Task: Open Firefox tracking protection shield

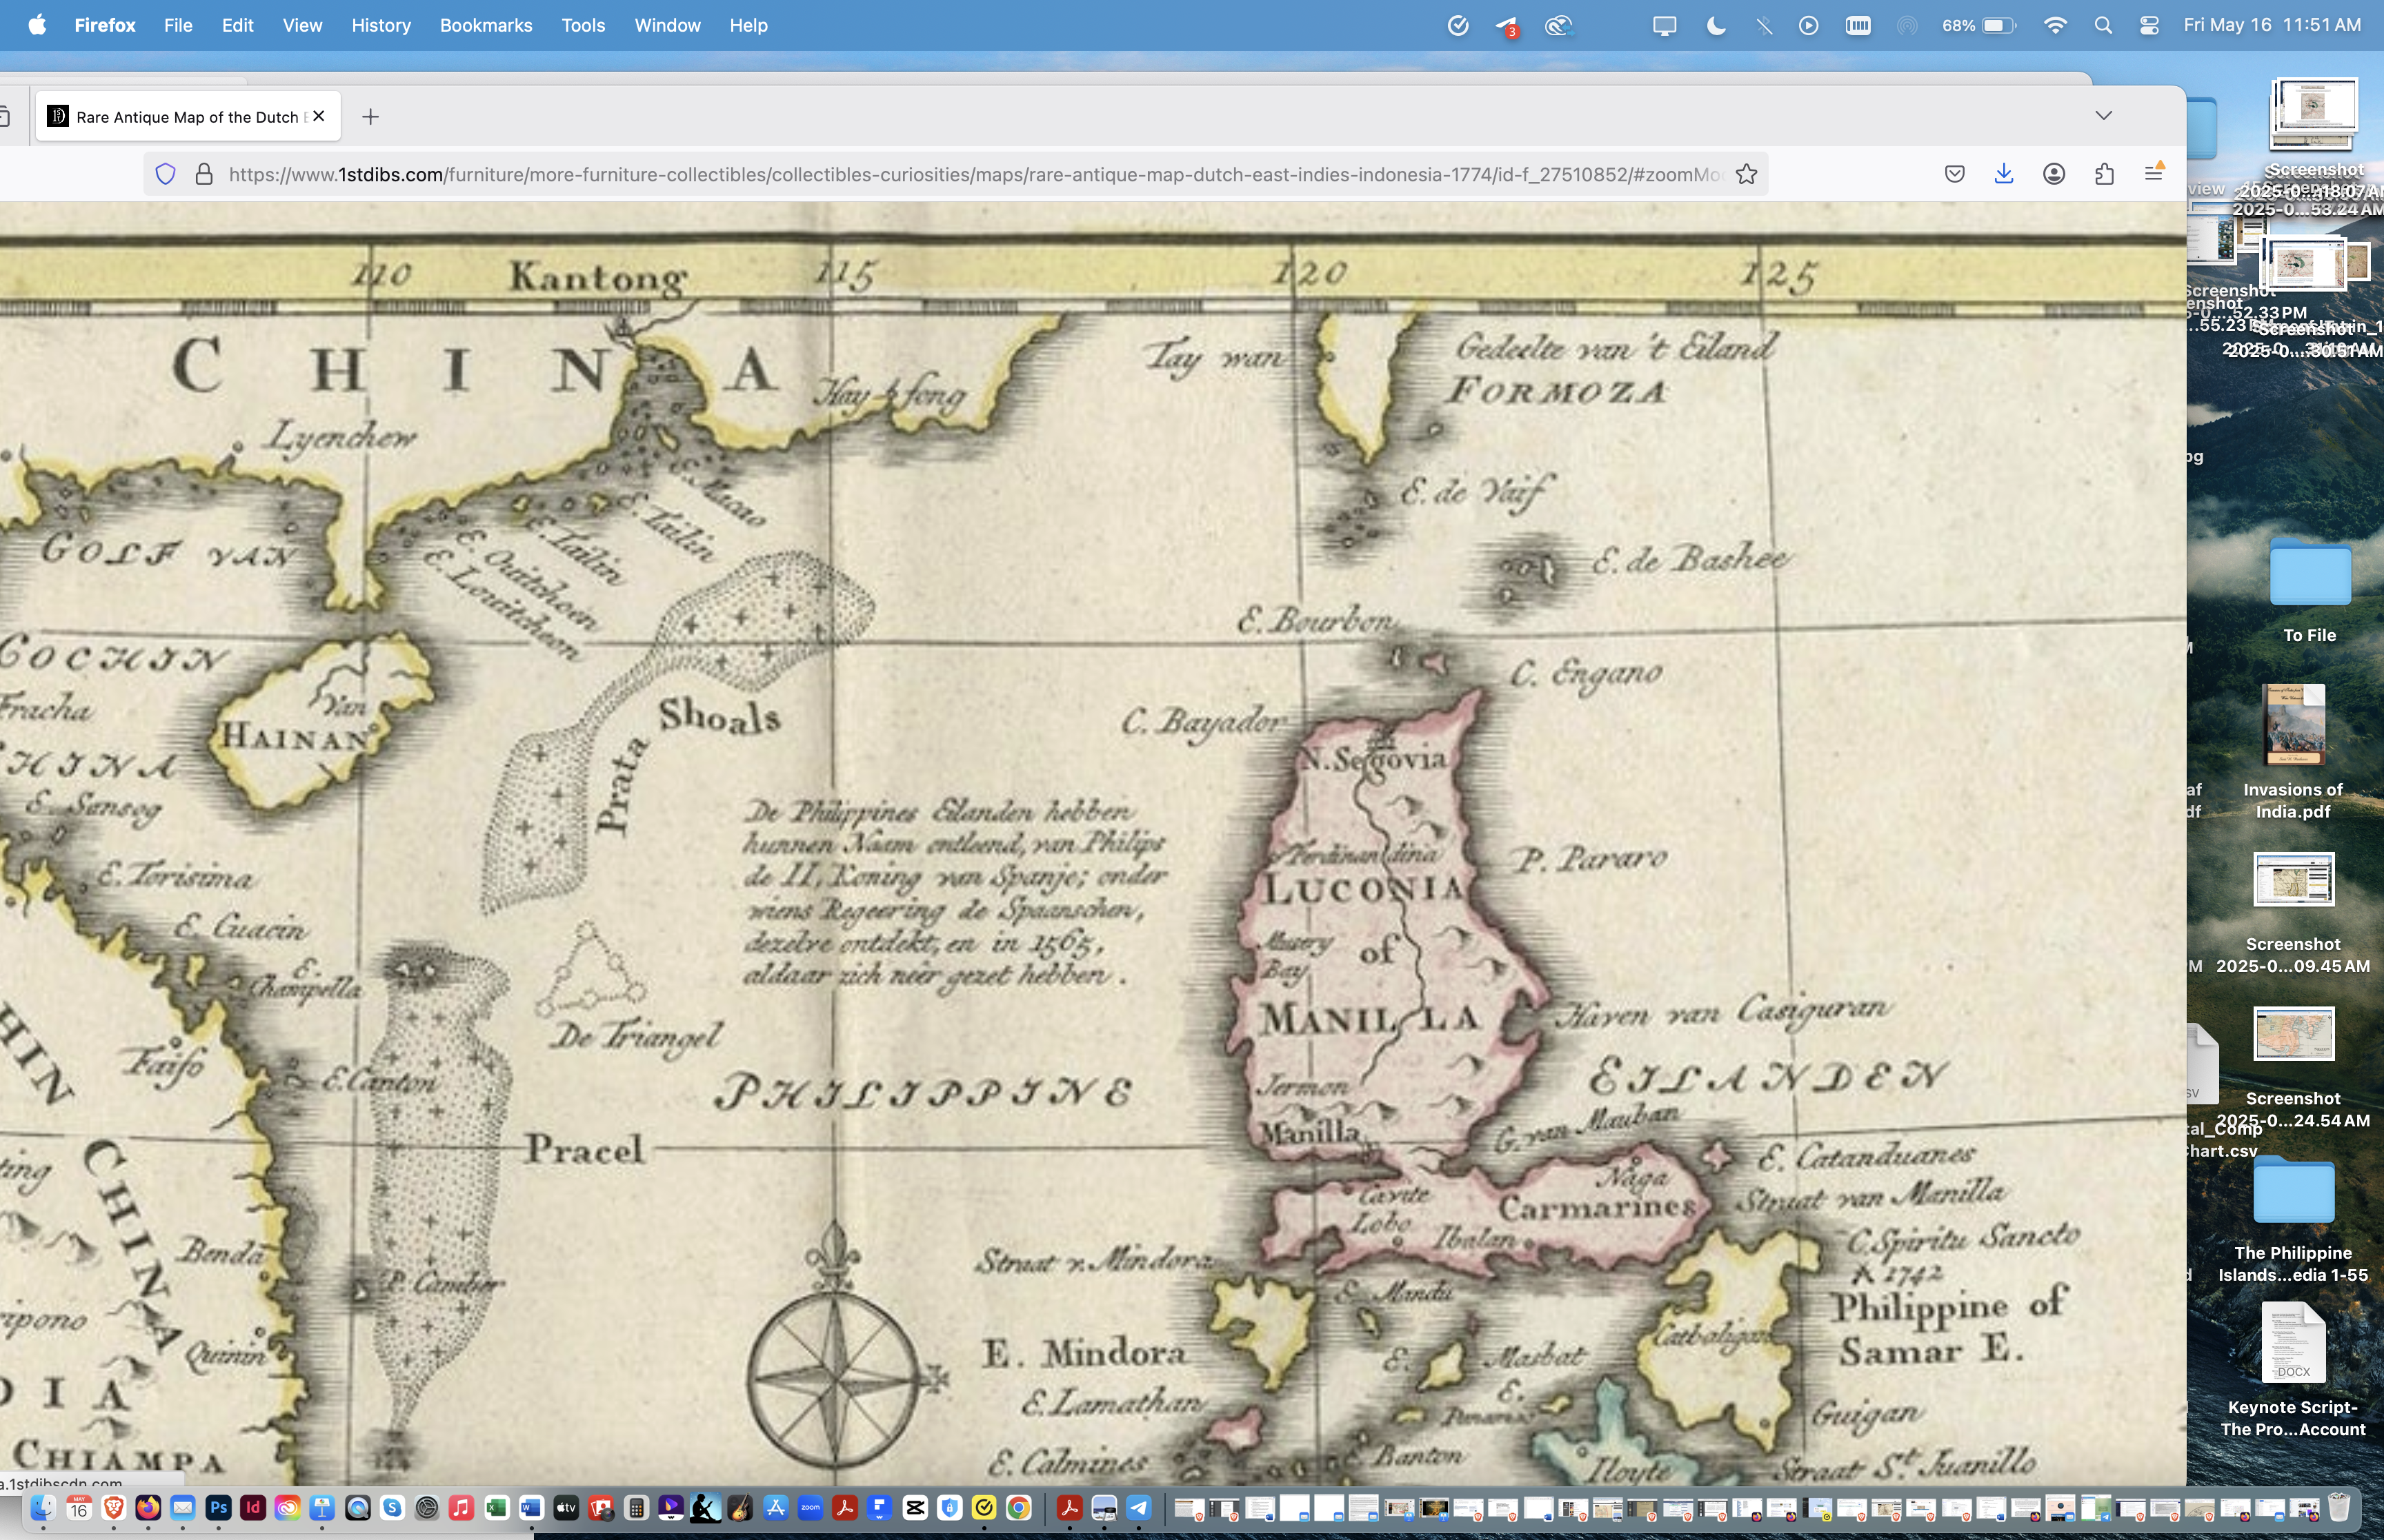Action: tap(165, 174)
